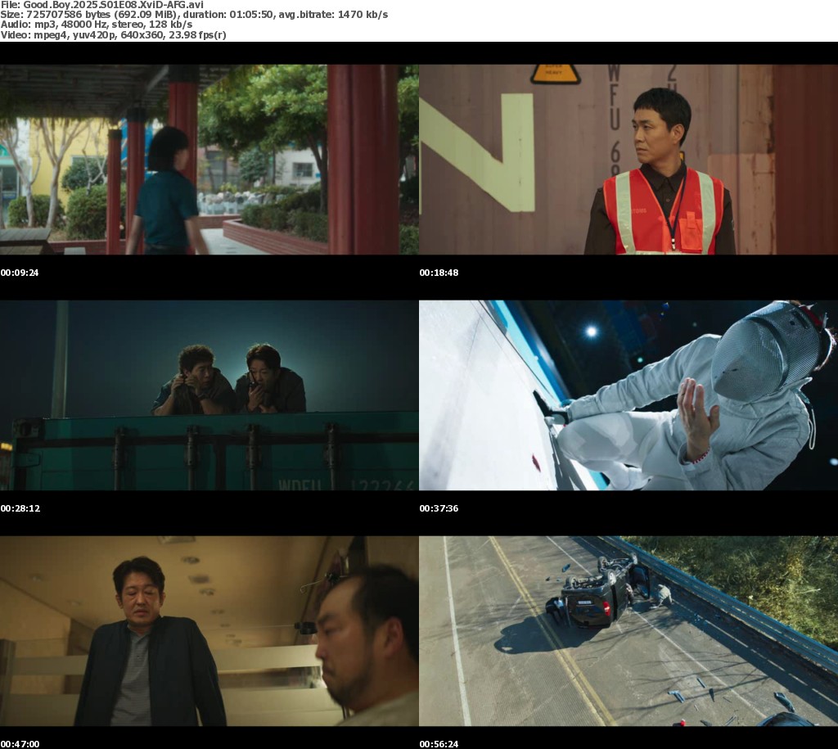Click the timestamp label 00:18:48
Image resolution: width=838 pixels, height=749 pixels.
pos(439,273)
